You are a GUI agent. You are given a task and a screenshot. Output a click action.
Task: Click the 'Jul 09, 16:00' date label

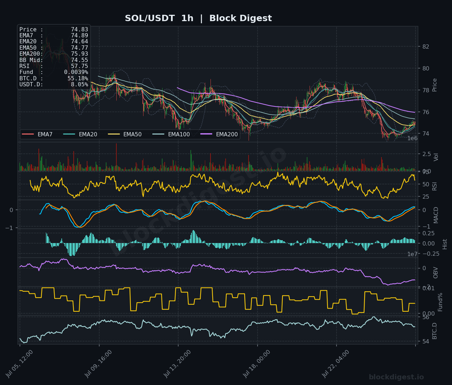[x=98, y=364]
